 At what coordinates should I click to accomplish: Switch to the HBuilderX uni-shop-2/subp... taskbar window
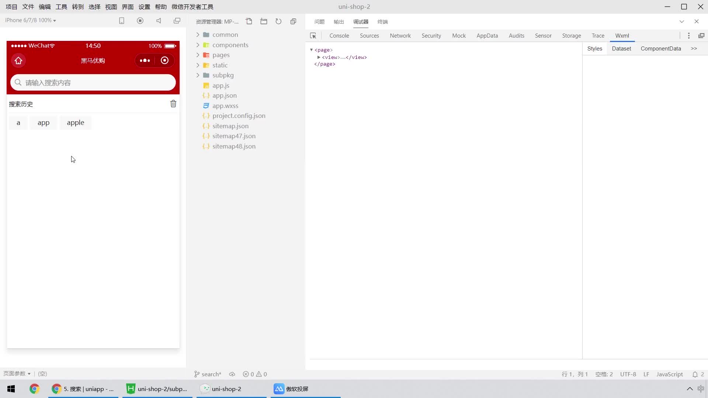pos(157,389)
